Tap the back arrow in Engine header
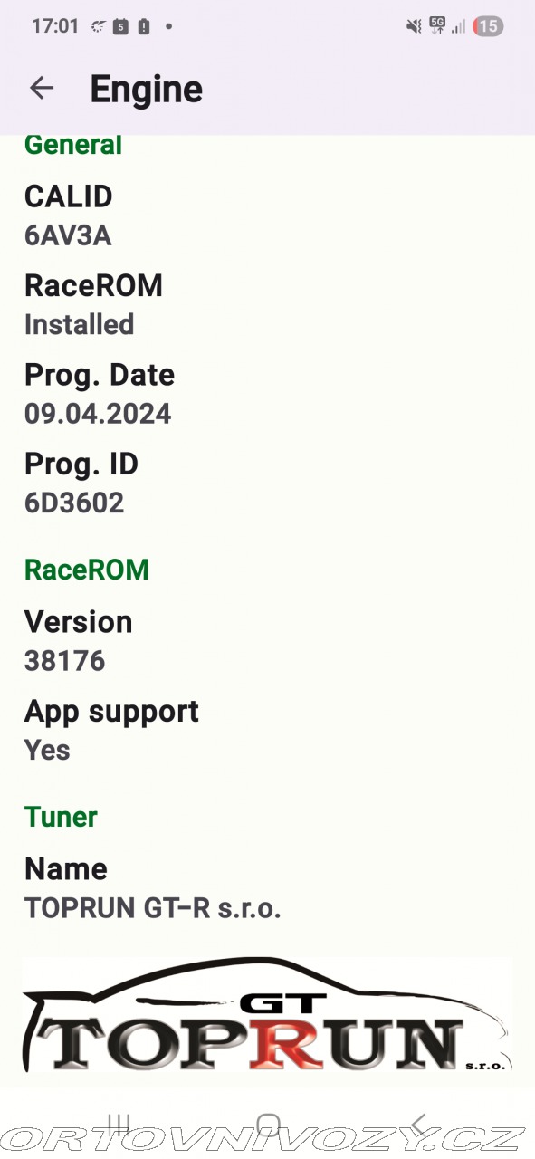Viewport: 535px width, 1159px height. [x=42, y=88]
